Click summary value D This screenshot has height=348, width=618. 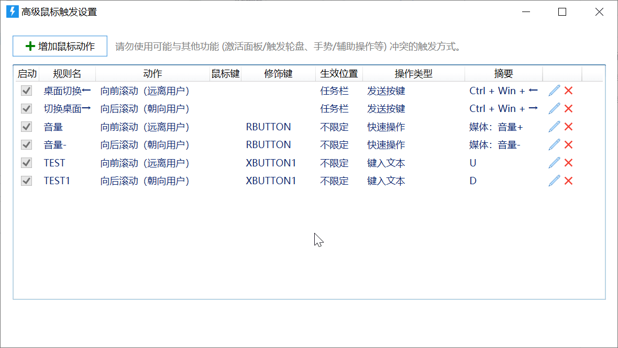point(473,181)
